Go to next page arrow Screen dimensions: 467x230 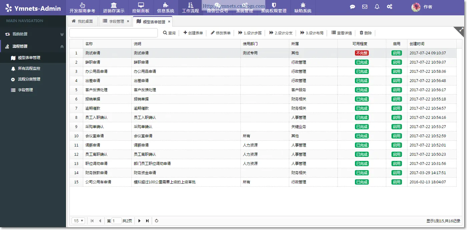(x=139, y=221)
